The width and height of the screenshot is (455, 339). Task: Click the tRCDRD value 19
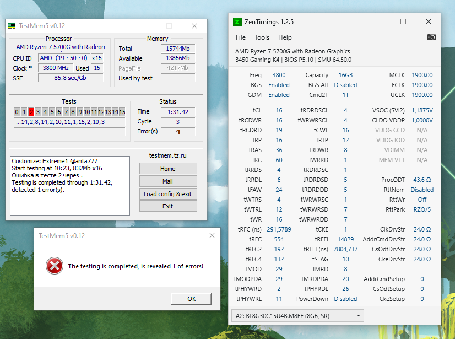pos(279,130)
